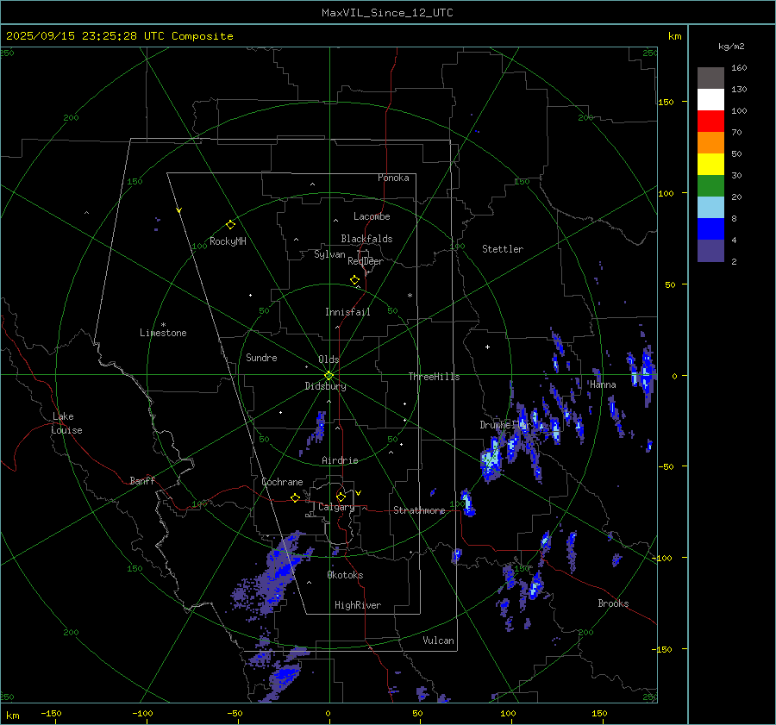Click the white 100-130 kg/m2 legend swatch

coord(710,99)
